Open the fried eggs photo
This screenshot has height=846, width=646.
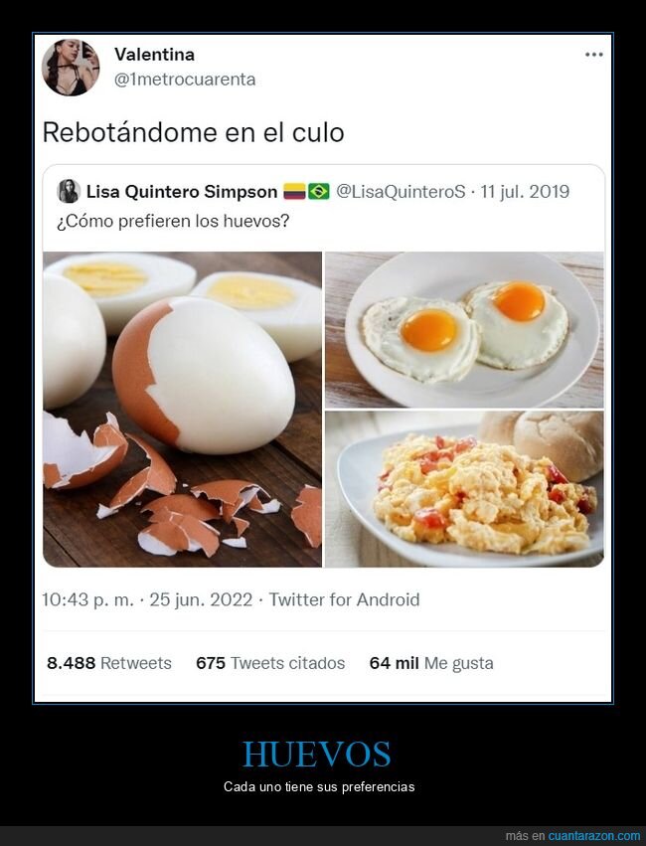point(464,330)
